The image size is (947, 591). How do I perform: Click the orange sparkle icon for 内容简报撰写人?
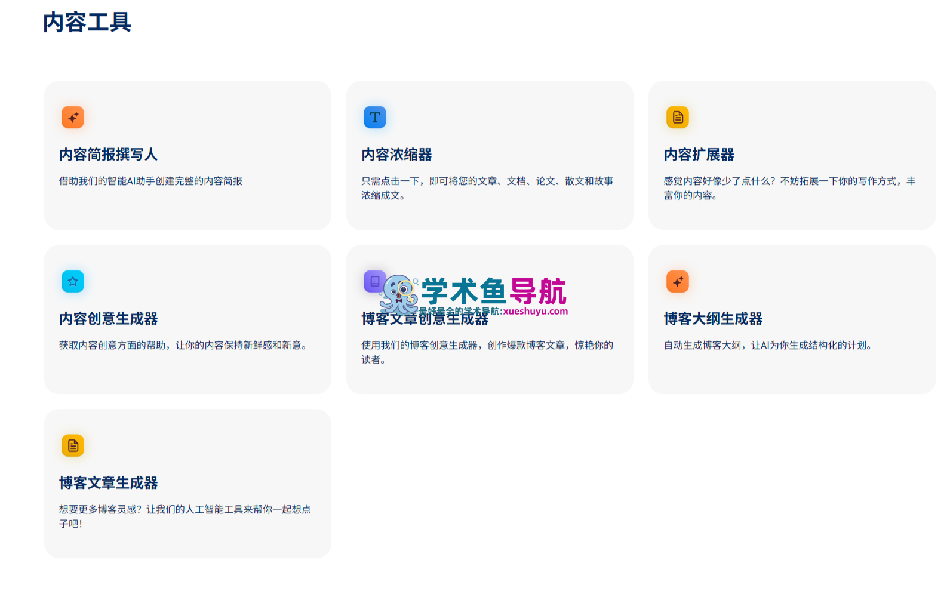tap(73, 117)
